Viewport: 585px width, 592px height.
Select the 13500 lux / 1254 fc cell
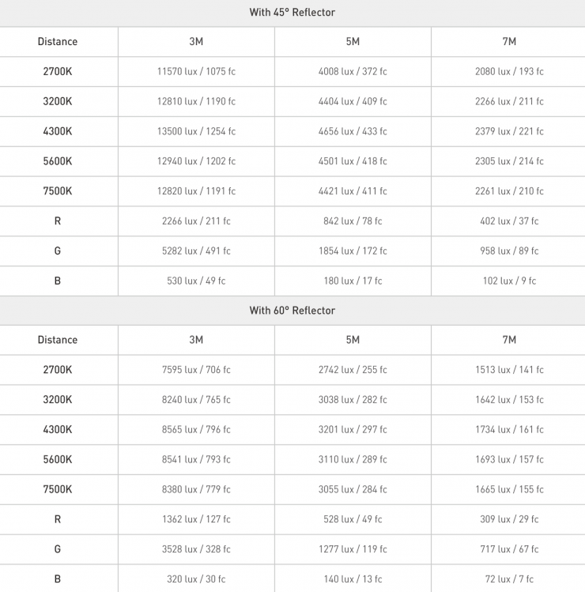pos(196,131)
